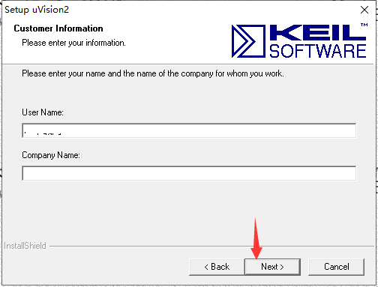Click the User Name: label

pyautogui.click(x=43, y=112)
